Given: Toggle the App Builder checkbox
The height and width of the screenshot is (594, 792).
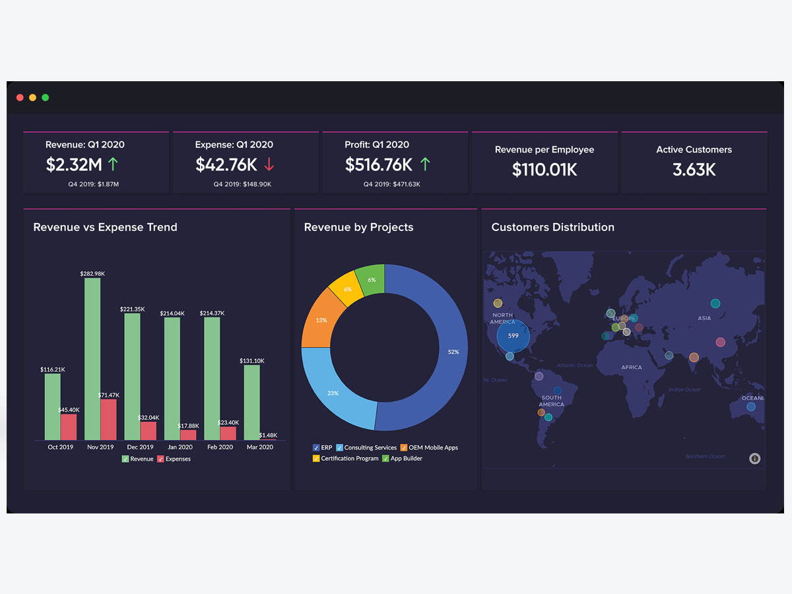Looking at the screenshot, I should (x=385, y=458).
